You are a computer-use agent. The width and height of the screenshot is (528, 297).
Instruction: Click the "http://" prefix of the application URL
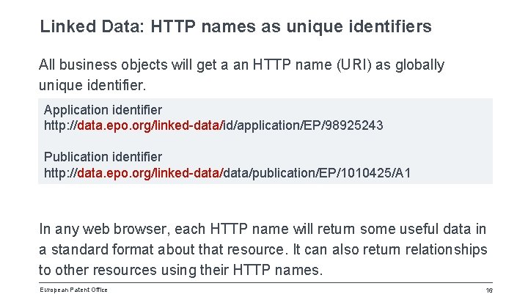[x=60, y=125]
